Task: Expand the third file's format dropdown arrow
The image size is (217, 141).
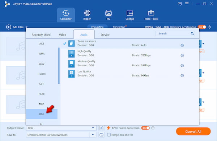Action: [x=203, y=102]
